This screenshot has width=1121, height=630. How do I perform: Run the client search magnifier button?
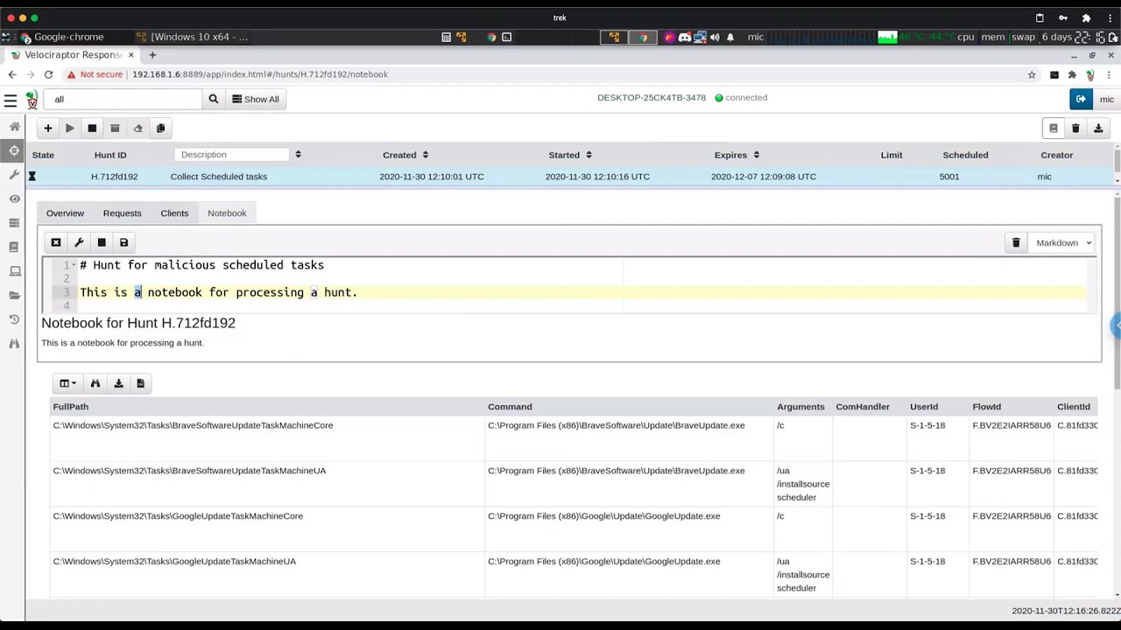213,99
